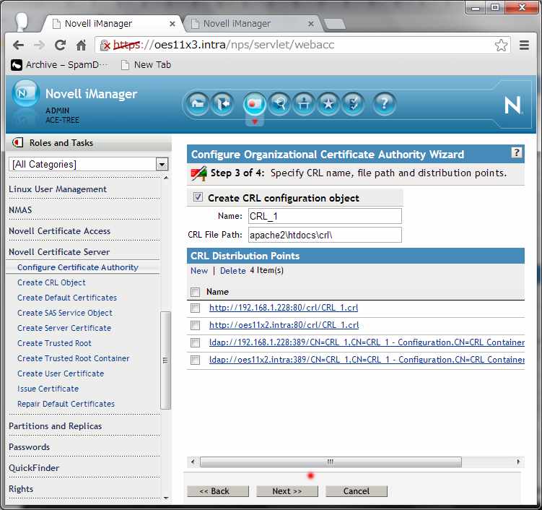Check the ldap://oes11x2.intra row box

pos(196,360)
